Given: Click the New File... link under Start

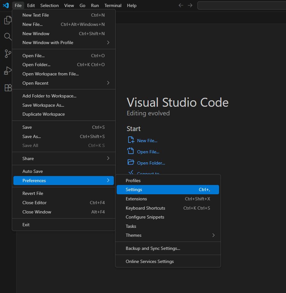Looking at the screenshot, I should pyautogui.click(x=147, y=141).
